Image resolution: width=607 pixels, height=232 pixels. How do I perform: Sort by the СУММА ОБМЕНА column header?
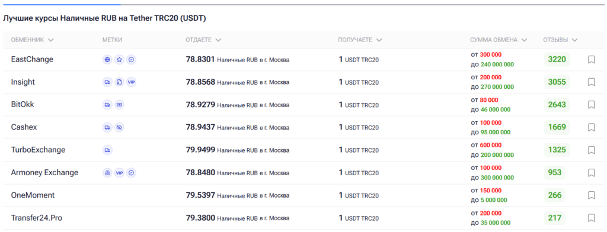pyautogui.click(x=499, y=40)
